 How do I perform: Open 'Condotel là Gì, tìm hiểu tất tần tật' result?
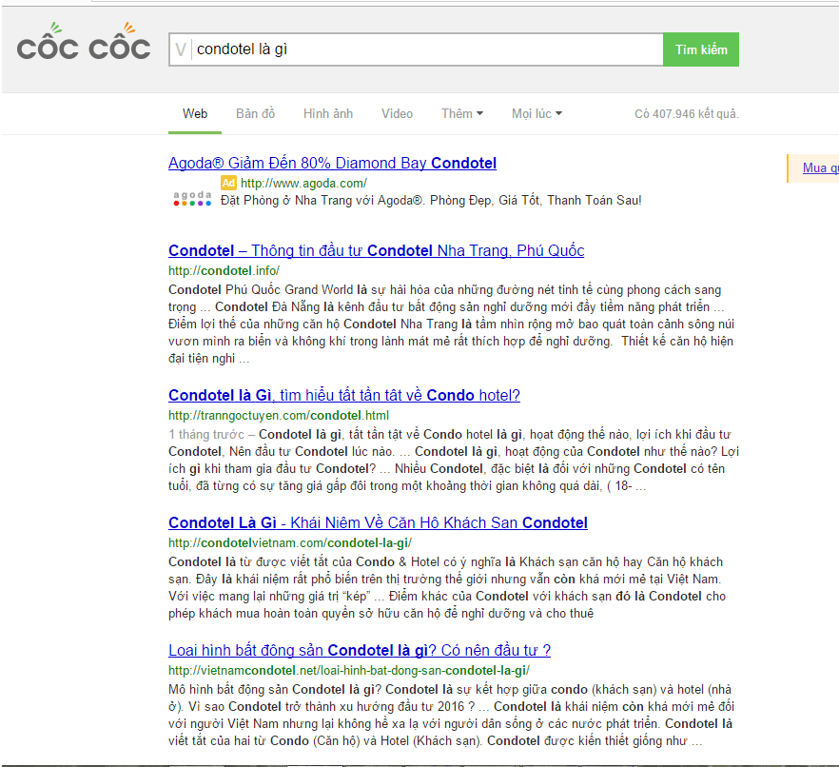click(x=343, y=396)
